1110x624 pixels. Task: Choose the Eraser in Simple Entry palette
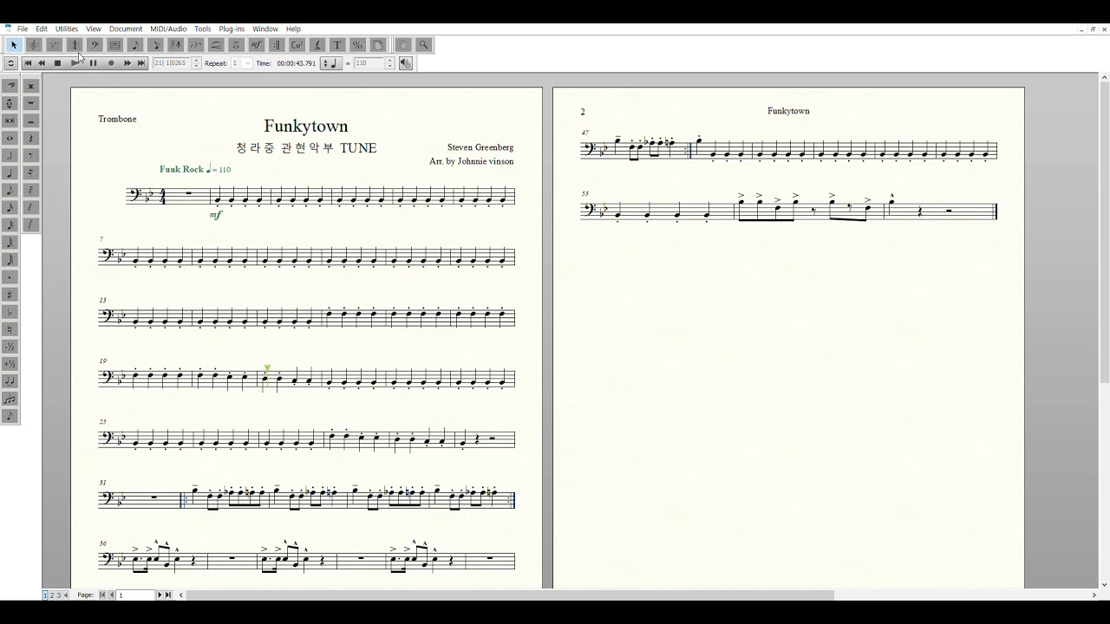click(10, 86)
